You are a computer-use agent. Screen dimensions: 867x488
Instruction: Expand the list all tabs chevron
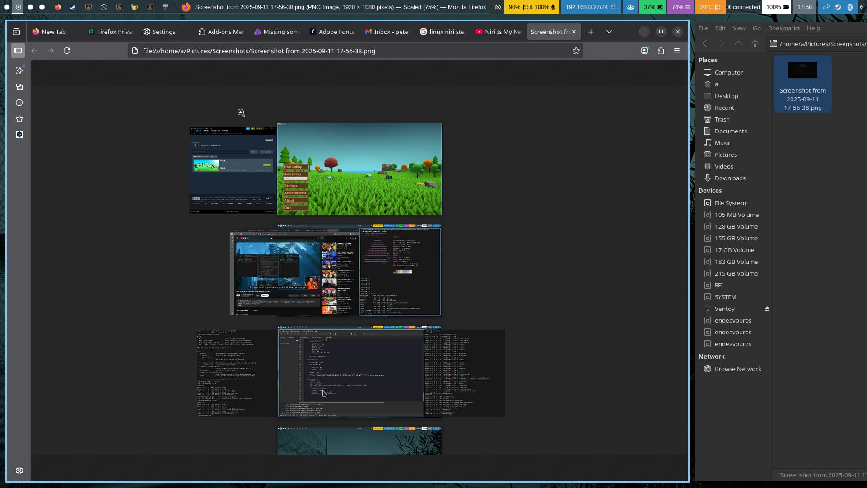[609, 32]
